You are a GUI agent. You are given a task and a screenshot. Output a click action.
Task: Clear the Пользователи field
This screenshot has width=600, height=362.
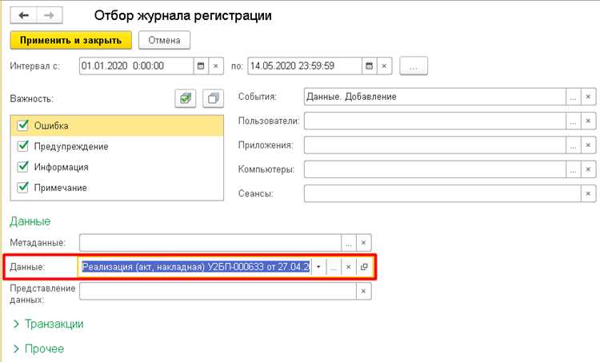pos(589,121)
